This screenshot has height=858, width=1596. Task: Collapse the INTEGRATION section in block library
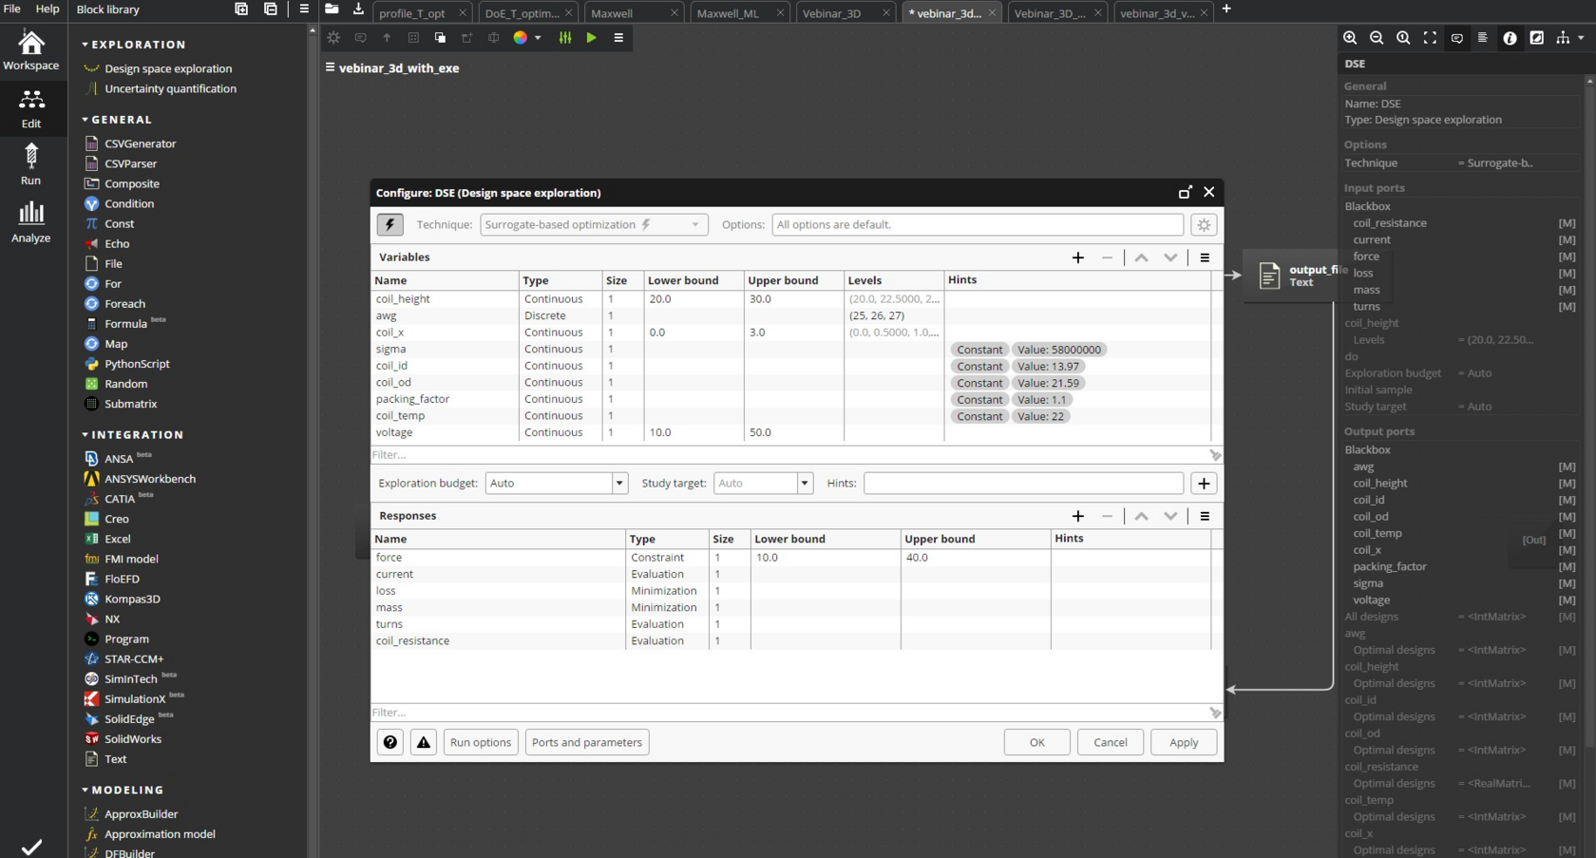click(85, 435)
